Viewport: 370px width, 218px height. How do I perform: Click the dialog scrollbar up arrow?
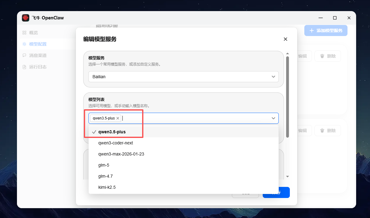(x=288, y=54)
